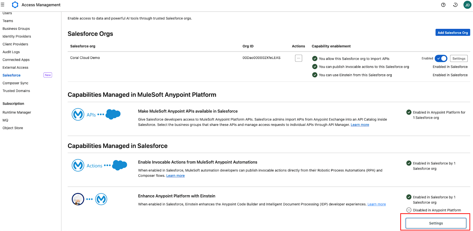Select Trusted Domains in the sidebar
The height and width of the screenshot is (231, 473).
click(x=16, y=91)
